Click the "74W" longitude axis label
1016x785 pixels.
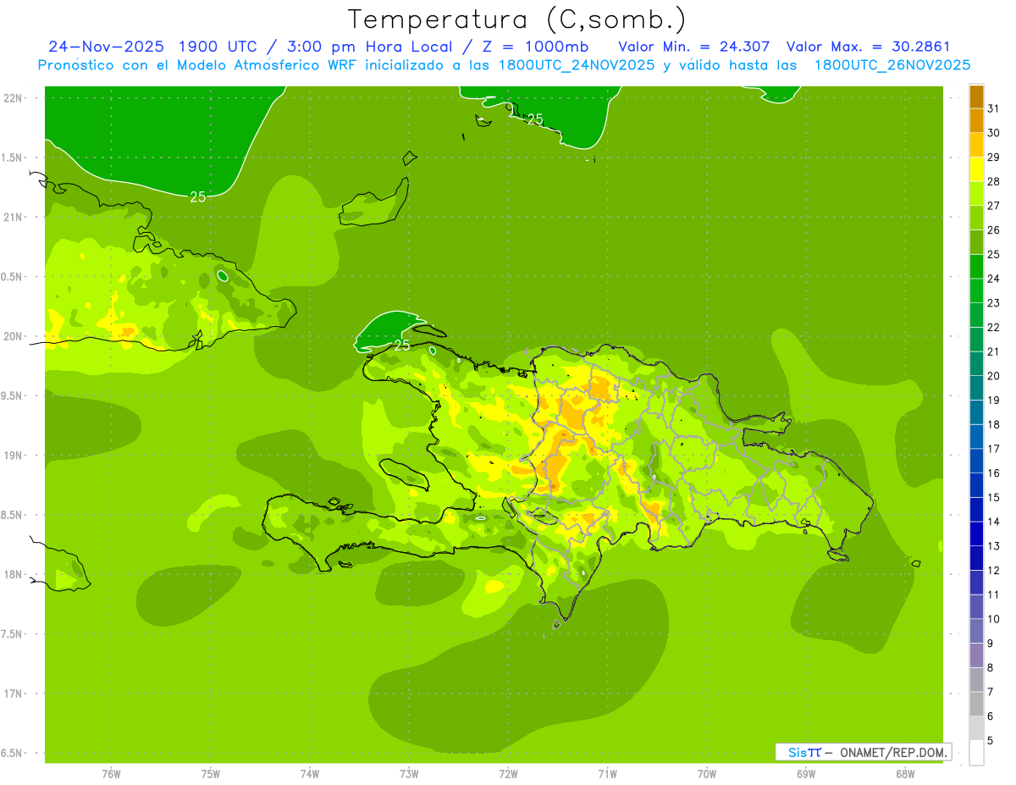(310, 774)
